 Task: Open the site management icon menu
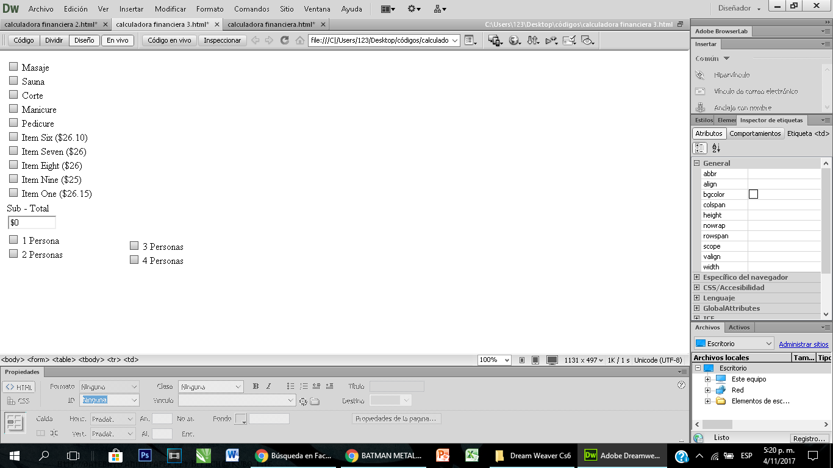tap(440, 9)
